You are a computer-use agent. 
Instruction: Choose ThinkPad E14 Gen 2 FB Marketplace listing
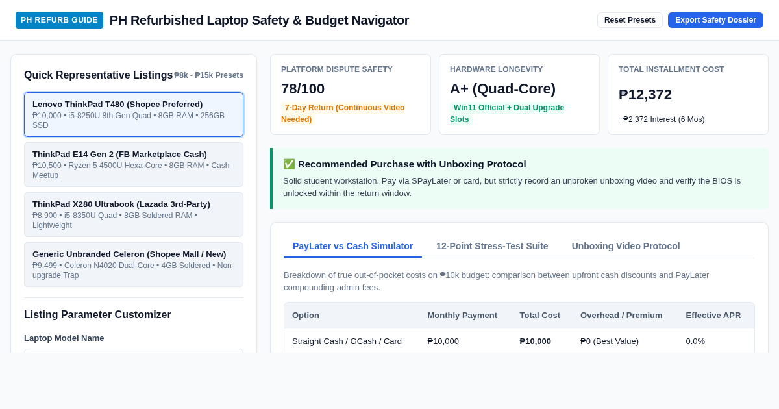point(134,164)
